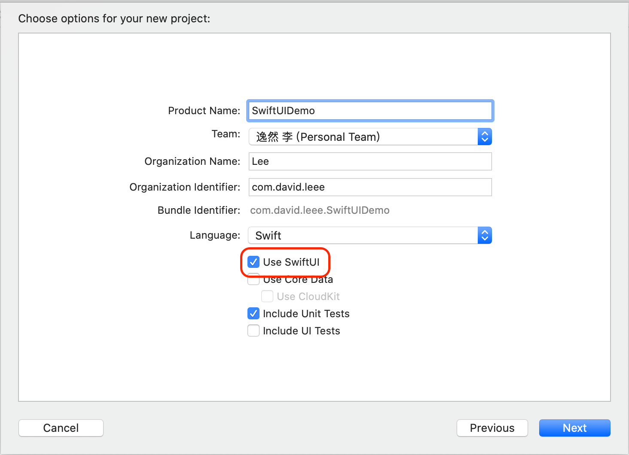This screenshot has width=629, height=455.
Task: Uncheck the Use SwiftUI checkbox
Action: tap(253, 262)
